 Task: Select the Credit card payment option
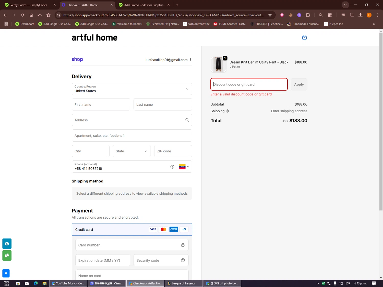[x=132, y=229]
